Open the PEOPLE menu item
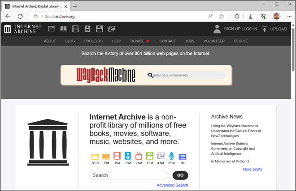Image resolution: width=296 pixels, height=191 pixels. click(x=241, y=41)
